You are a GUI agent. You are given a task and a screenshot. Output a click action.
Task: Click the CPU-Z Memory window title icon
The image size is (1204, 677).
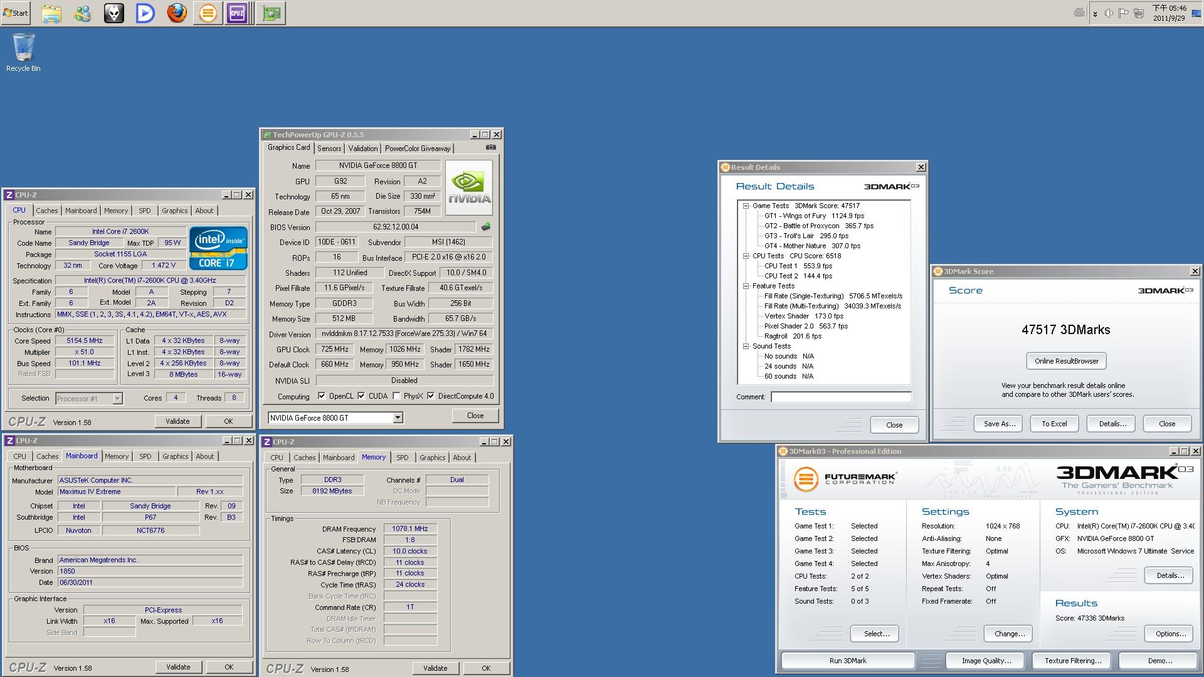click(x=268, y=442)
